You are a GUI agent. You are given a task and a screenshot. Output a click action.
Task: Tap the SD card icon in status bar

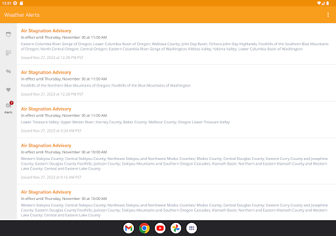click(21, 3)
